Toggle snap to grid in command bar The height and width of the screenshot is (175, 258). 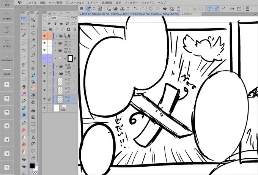point(223,9)
